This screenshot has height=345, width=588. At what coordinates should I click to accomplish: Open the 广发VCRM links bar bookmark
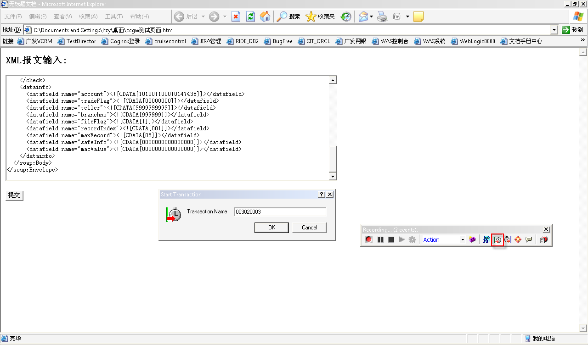pyautogui.click(x=35, y=41)
